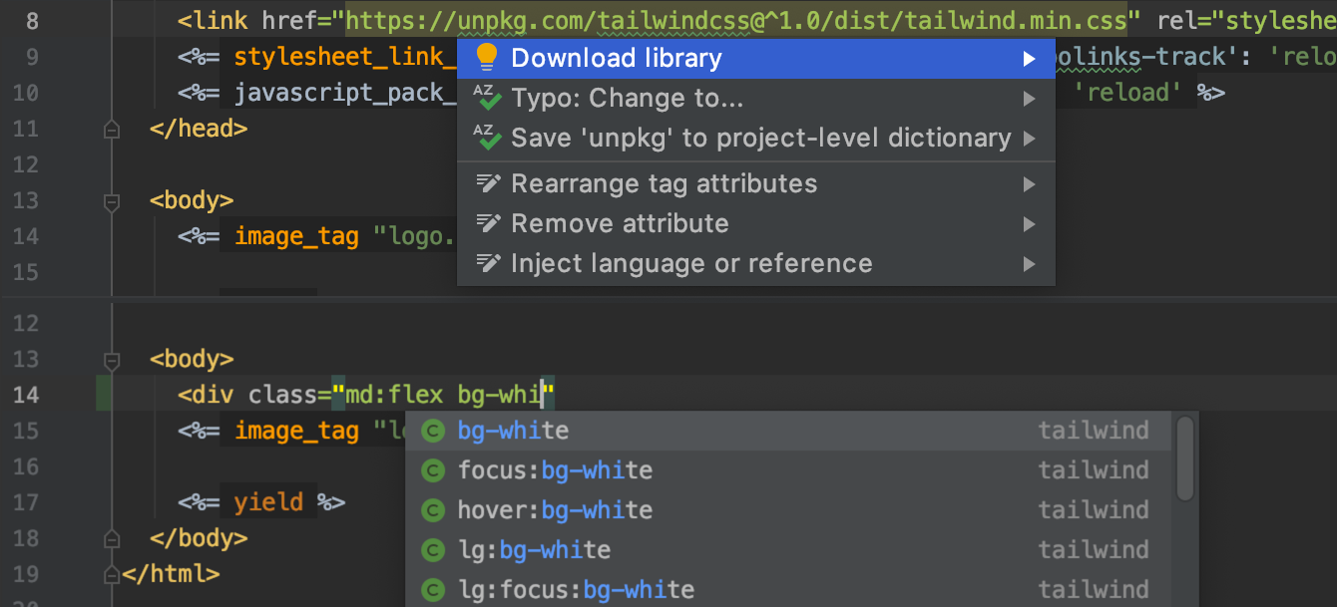Click the green class icon beside hover:bg-white
The image size is (1337, 607).
pos(432,510)
